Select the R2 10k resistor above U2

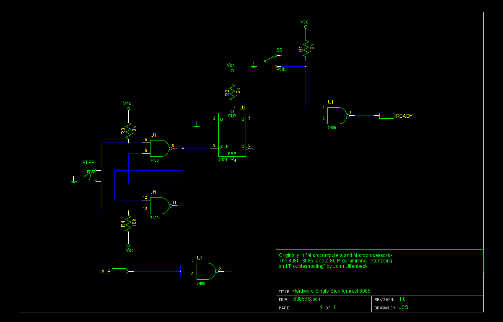[232, 92]
